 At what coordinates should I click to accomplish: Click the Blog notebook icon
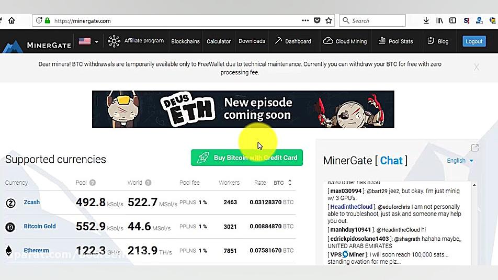pos(431,41)
